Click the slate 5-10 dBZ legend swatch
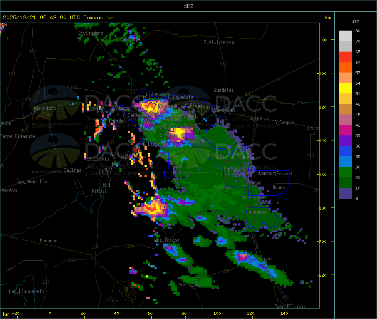This screenshot has height=319, width=377. tap(345, 193)
